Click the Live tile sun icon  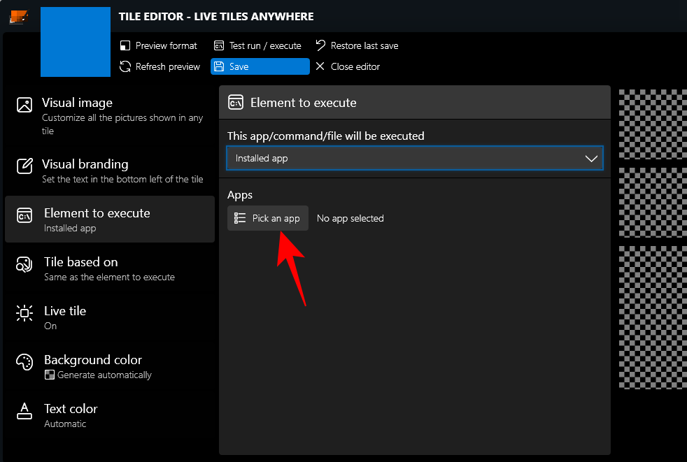(24, 313)
